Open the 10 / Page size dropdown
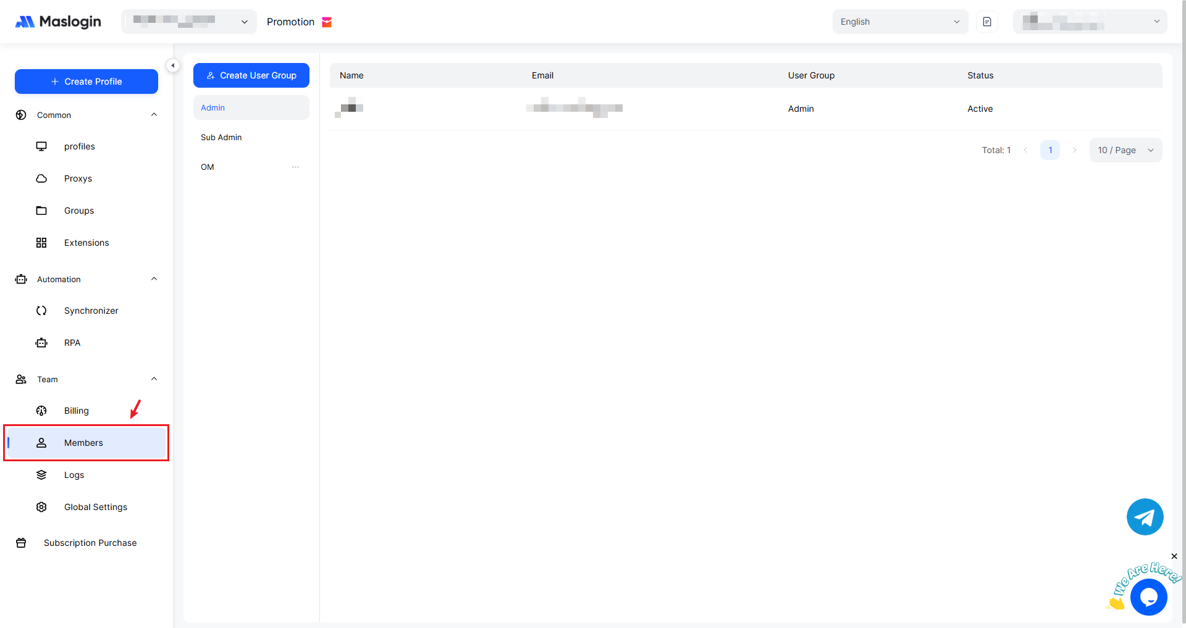Viewport: 1186px width, 628px height. coord(1125,150)
